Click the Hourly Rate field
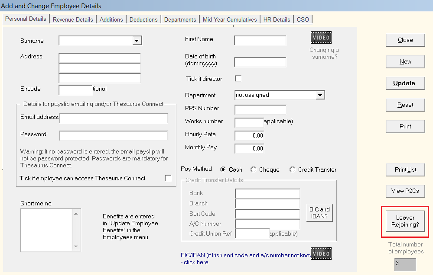Screen dimensions: 433x275 pos(249,136)
